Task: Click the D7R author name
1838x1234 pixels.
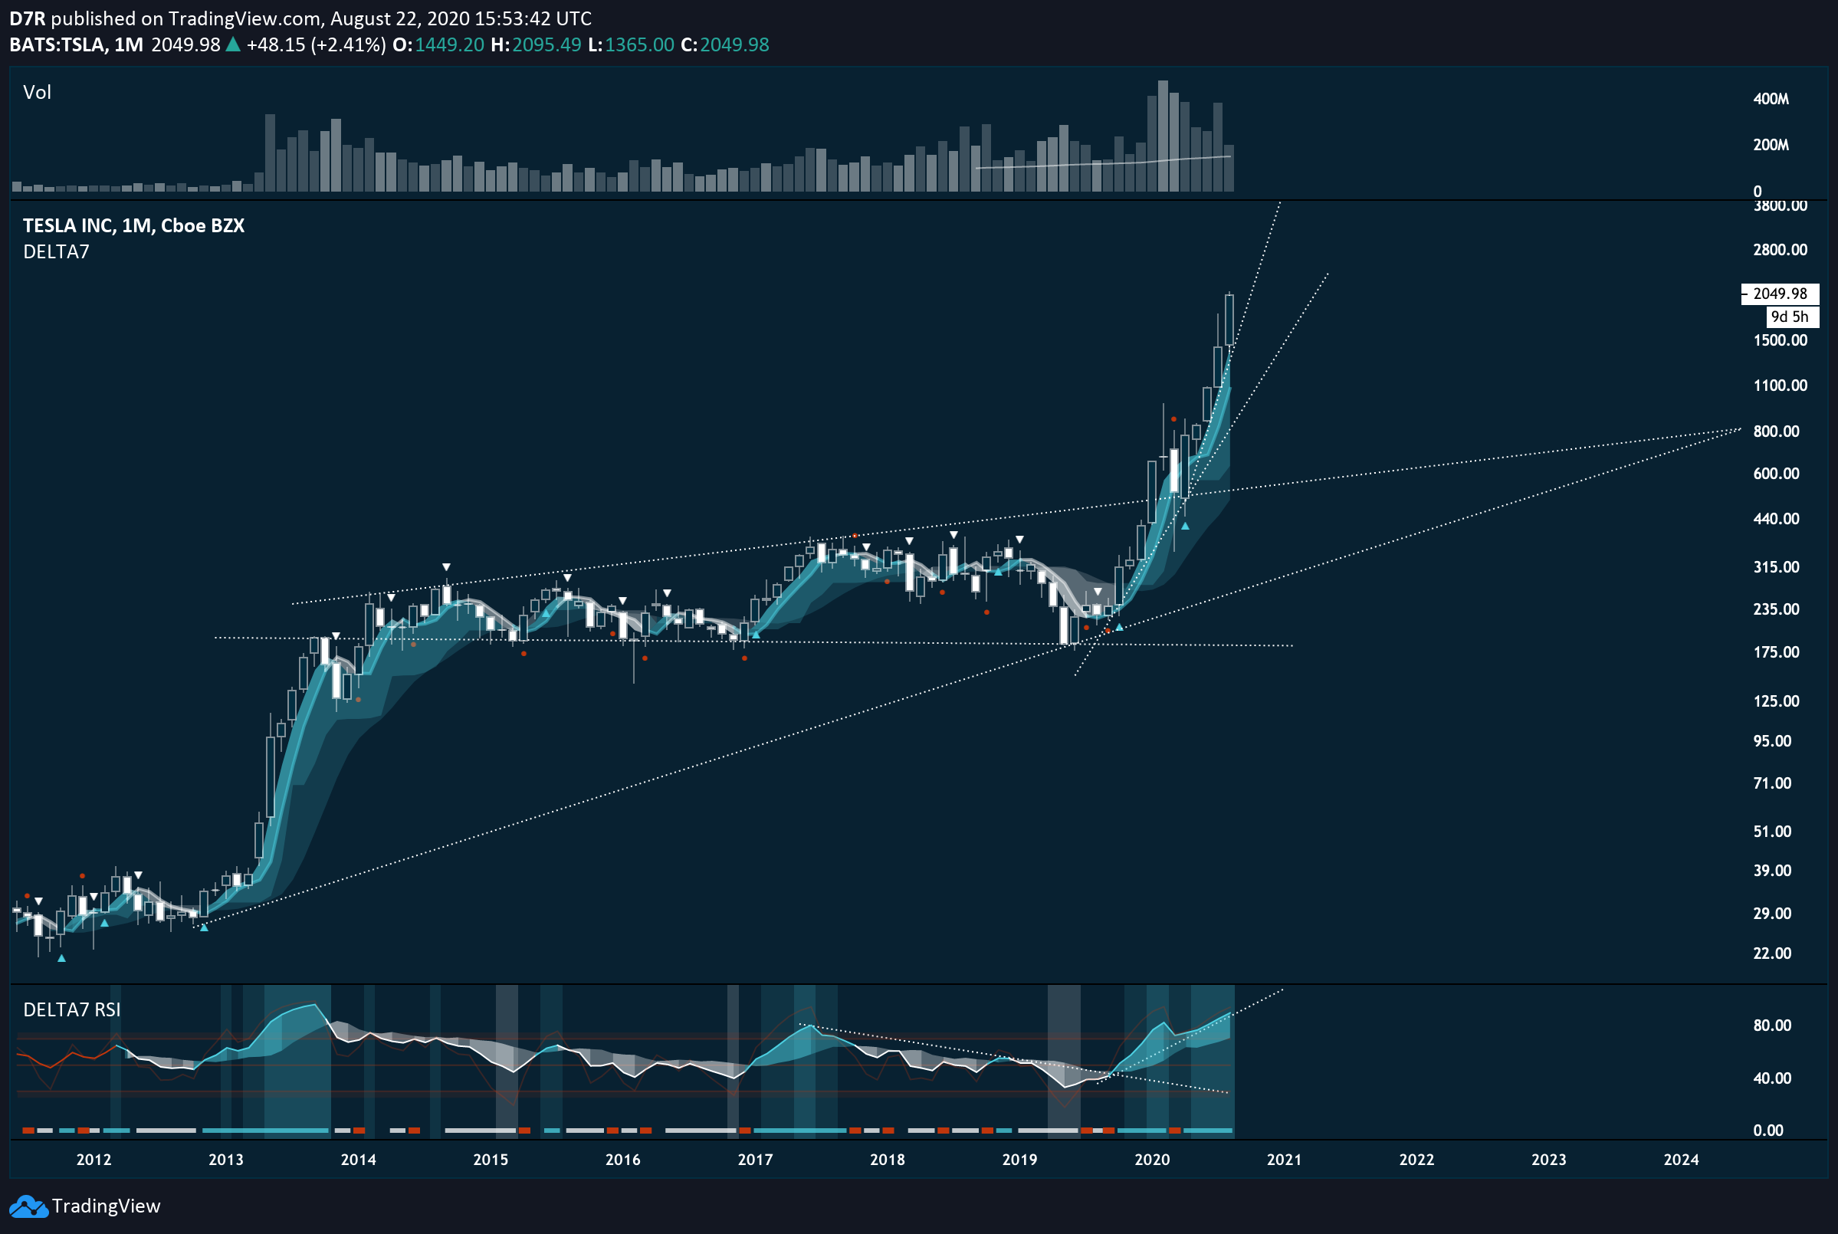Action: point(28,18)
